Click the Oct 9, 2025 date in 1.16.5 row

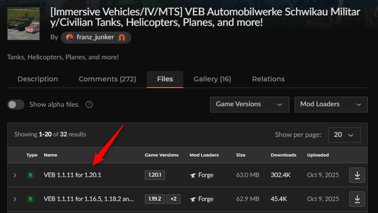tap(323, 199)
